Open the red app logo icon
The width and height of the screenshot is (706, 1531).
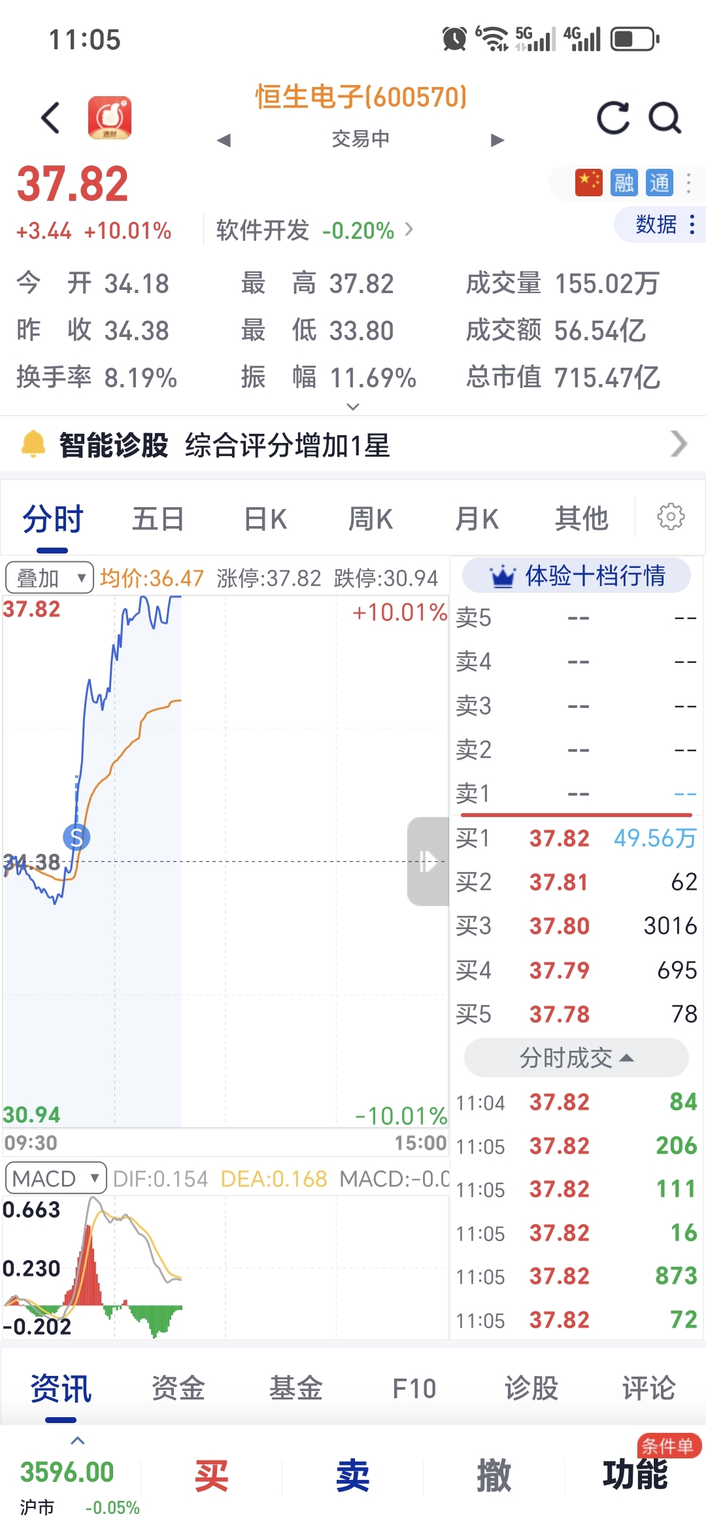(110, 118)
